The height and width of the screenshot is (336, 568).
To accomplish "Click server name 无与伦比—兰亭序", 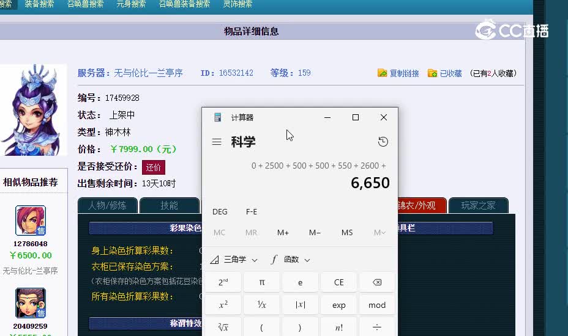I will pyautogui.click(x=148, y=73).
